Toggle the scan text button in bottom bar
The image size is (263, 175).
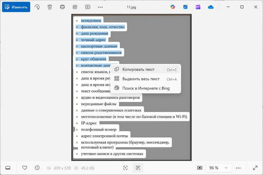(138, 168)
